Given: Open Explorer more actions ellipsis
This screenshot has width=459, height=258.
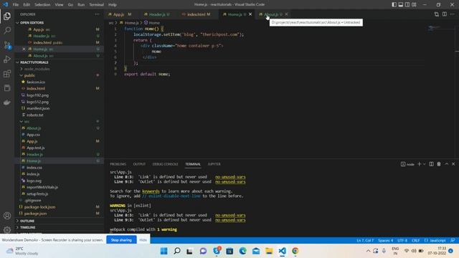Looking at the screenshot, I should (x=97, y=14).
